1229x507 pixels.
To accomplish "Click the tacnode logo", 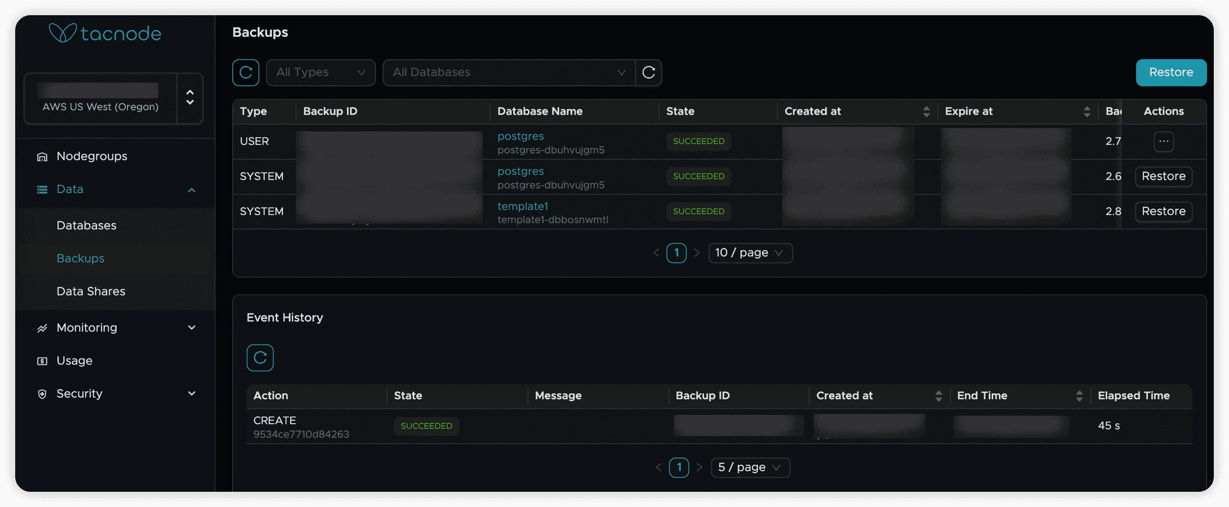I will point(105,33).
